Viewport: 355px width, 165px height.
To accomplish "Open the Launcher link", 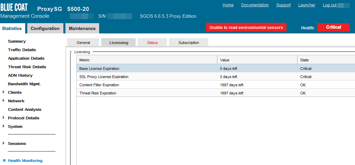I will pyautogui.click(x=307, y=5).
